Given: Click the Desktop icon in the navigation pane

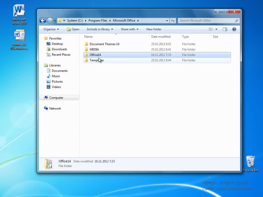Looking at the screenshot, I should coord(48,44).
